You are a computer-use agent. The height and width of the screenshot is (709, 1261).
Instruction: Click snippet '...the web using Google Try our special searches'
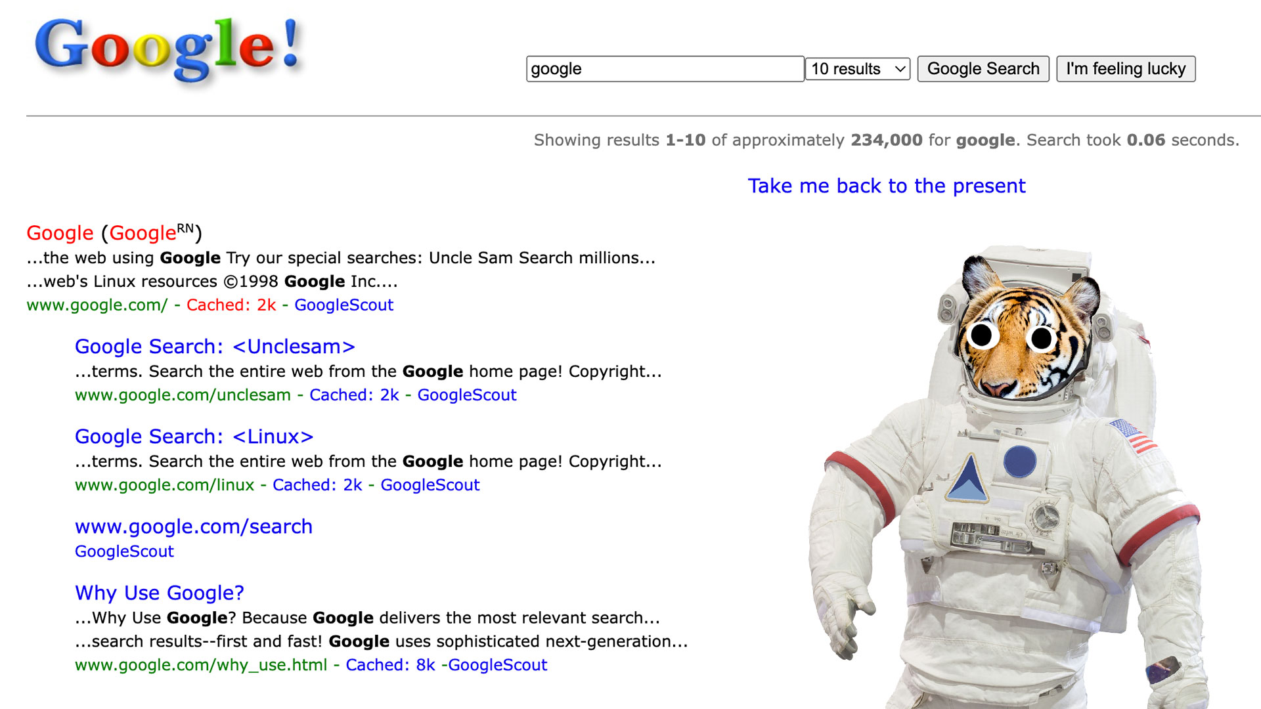point(341,258)
